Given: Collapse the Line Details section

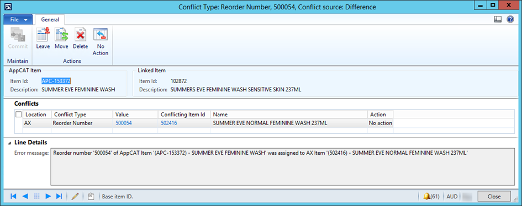Looking at the screenshot, I should click(x=9, y=143).
